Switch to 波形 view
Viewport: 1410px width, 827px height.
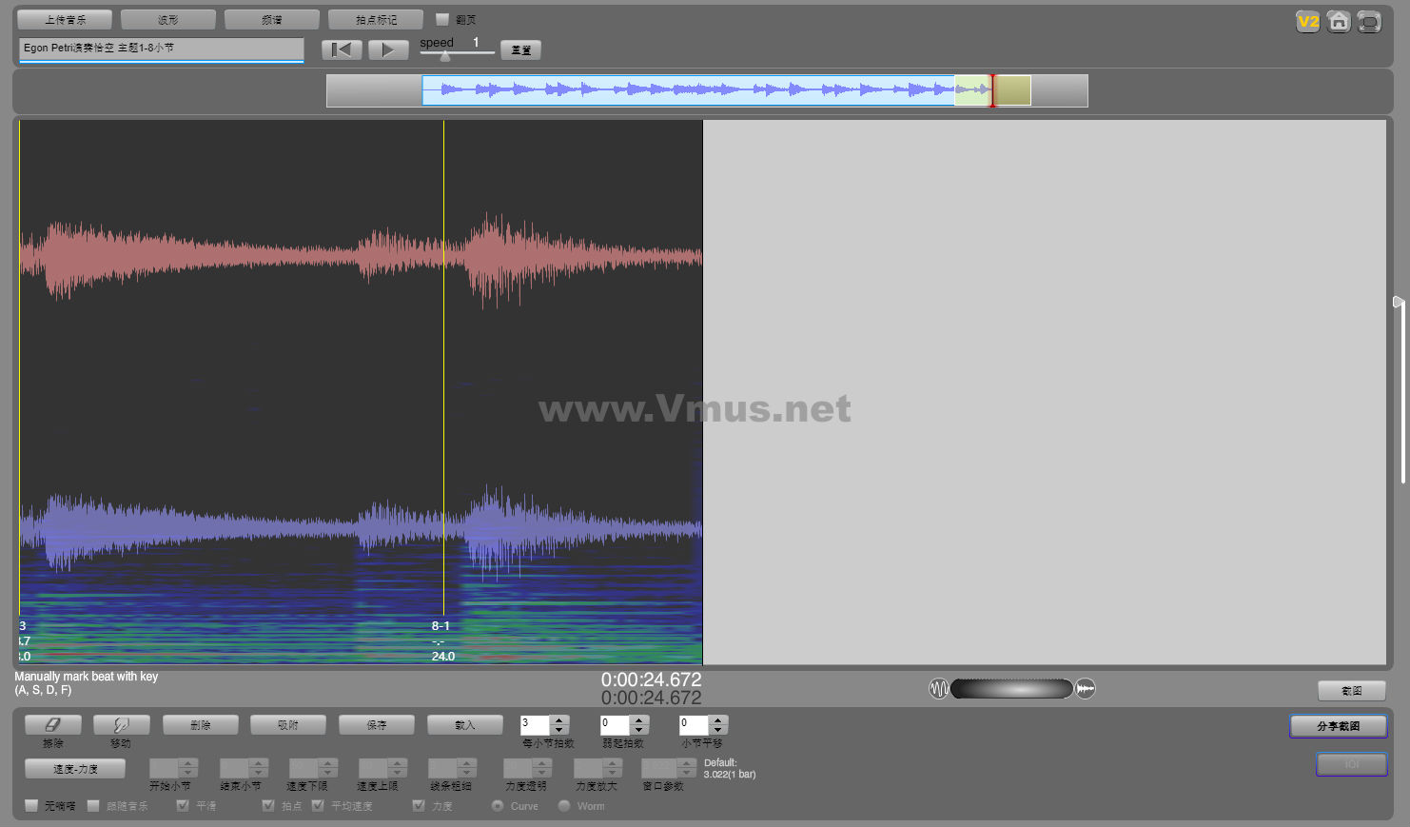[168, 20]
